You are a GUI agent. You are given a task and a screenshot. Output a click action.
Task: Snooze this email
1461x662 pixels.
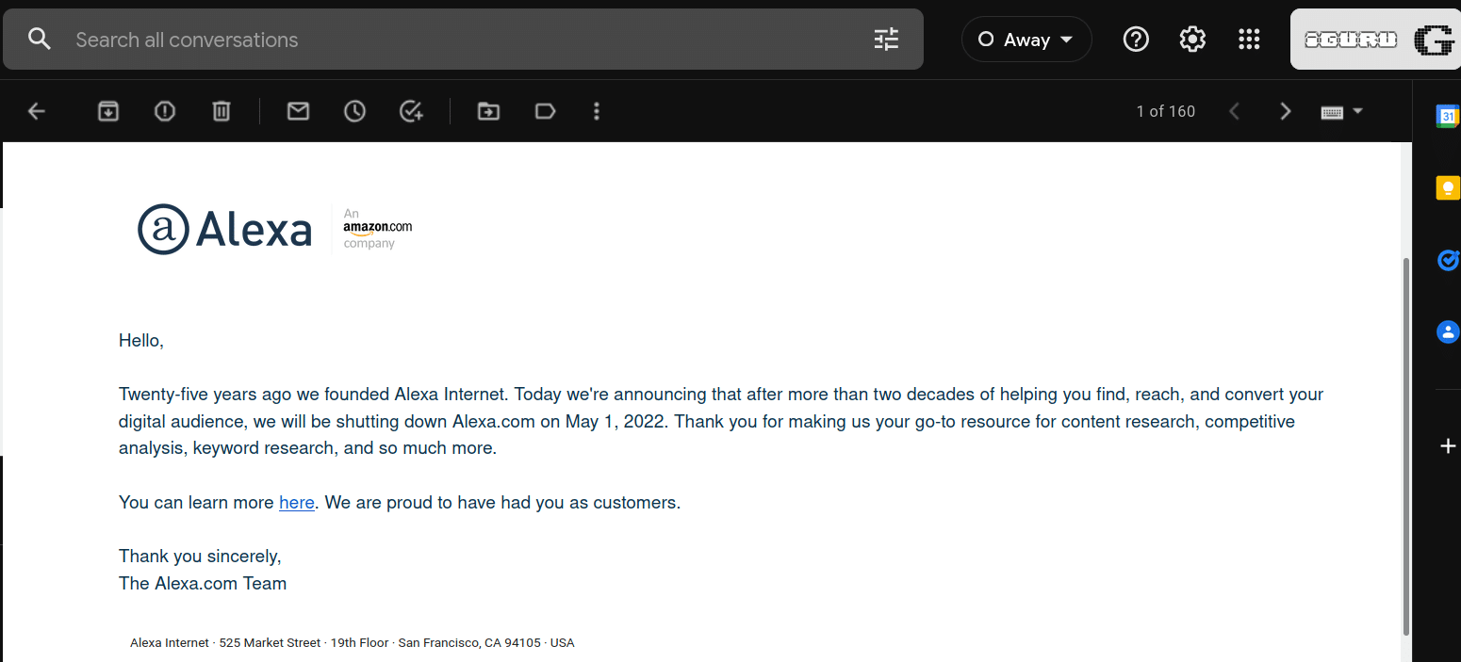(354, 110)
